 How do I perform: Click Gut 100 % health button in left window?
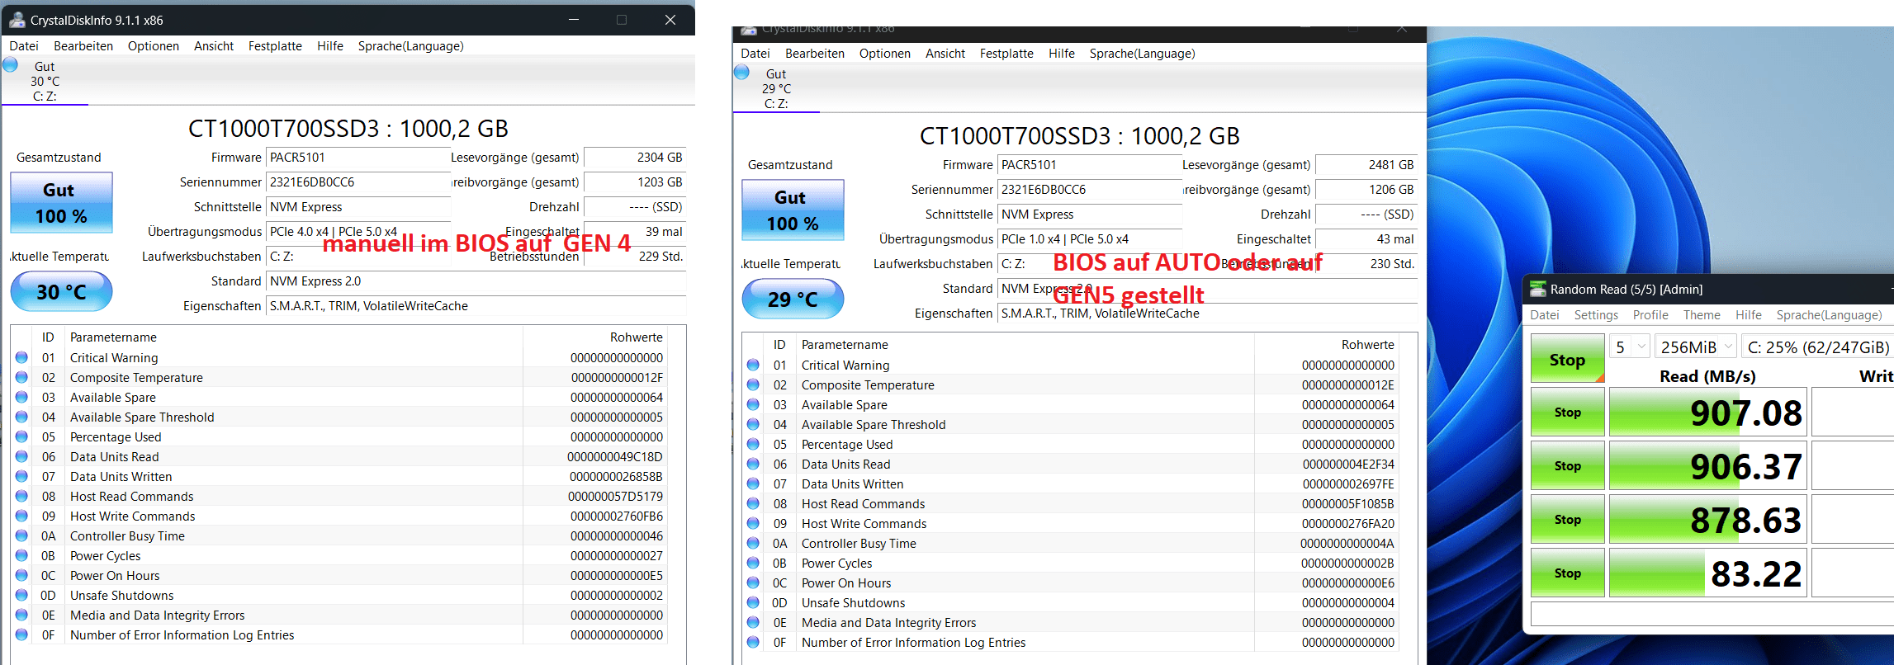(61, 203)
